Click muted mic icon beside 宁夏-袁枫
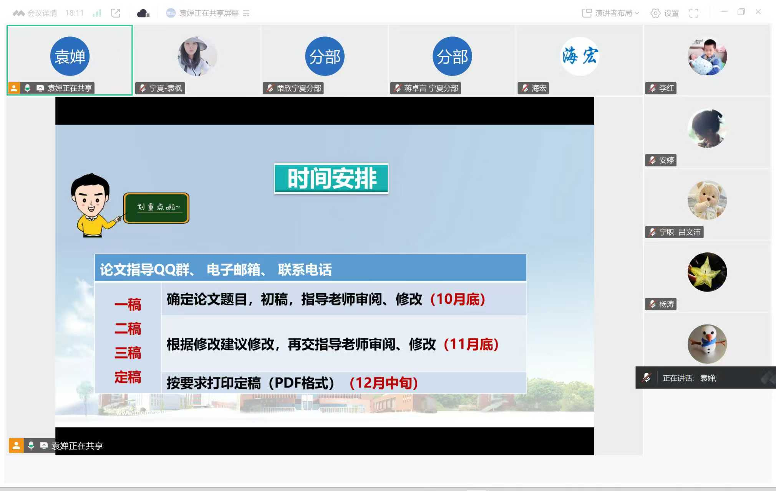This screenshot has width=776, height=491. tap(143, 88)
